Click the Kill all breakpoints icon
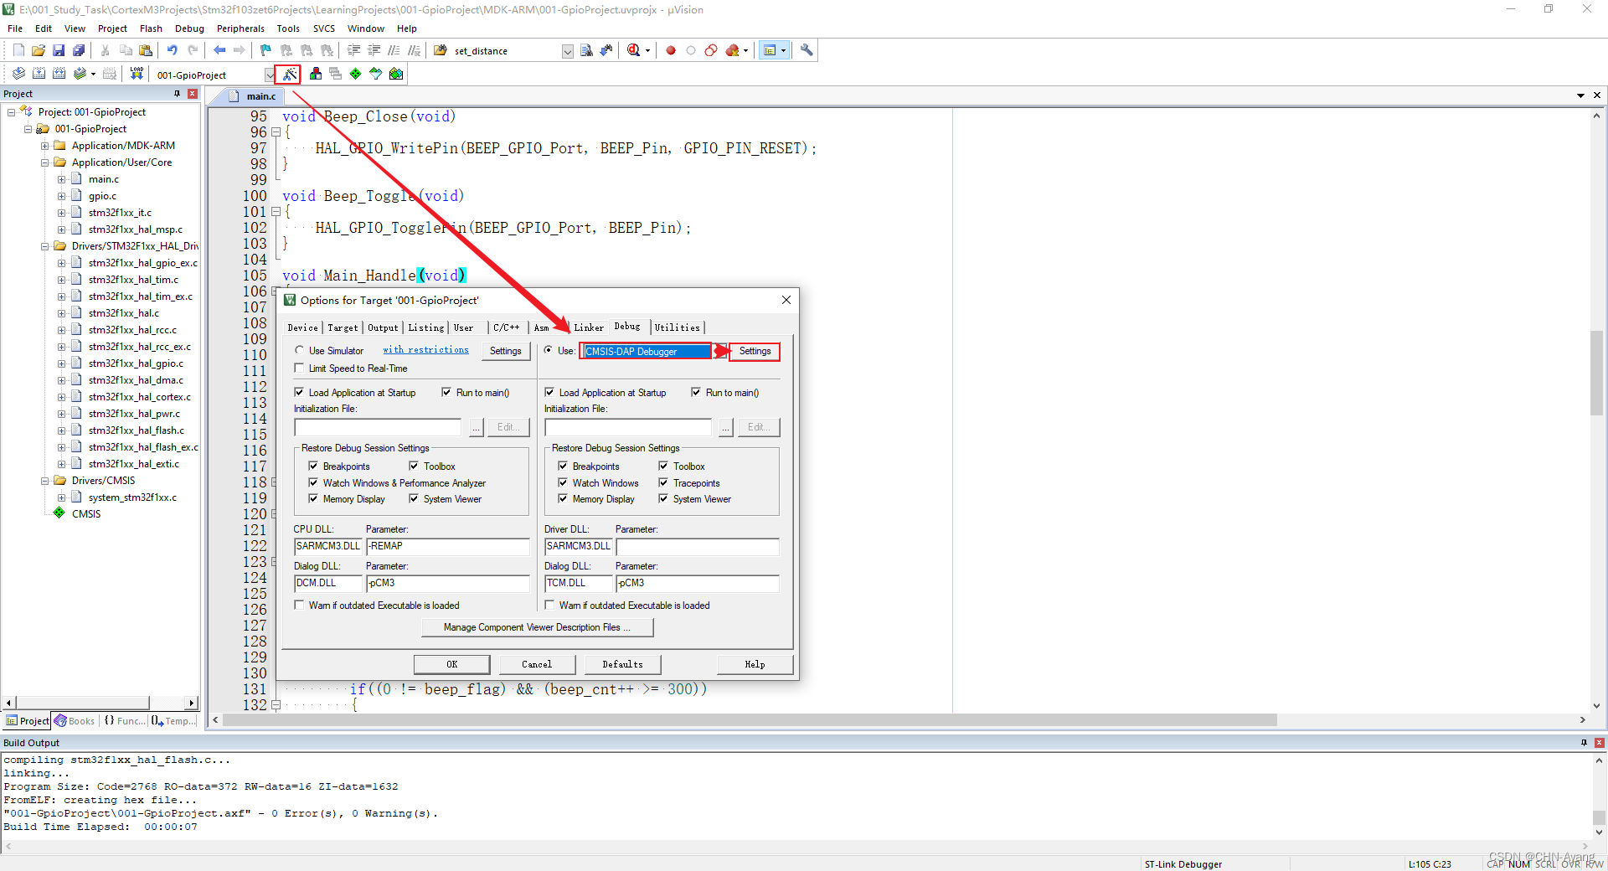This screenshot has height=871, width=1608. (x=733, y=50)
